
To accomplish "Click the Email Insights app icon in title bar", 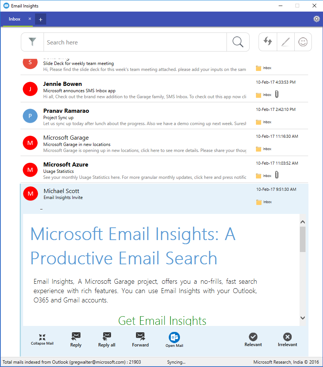I will [6, 6].
